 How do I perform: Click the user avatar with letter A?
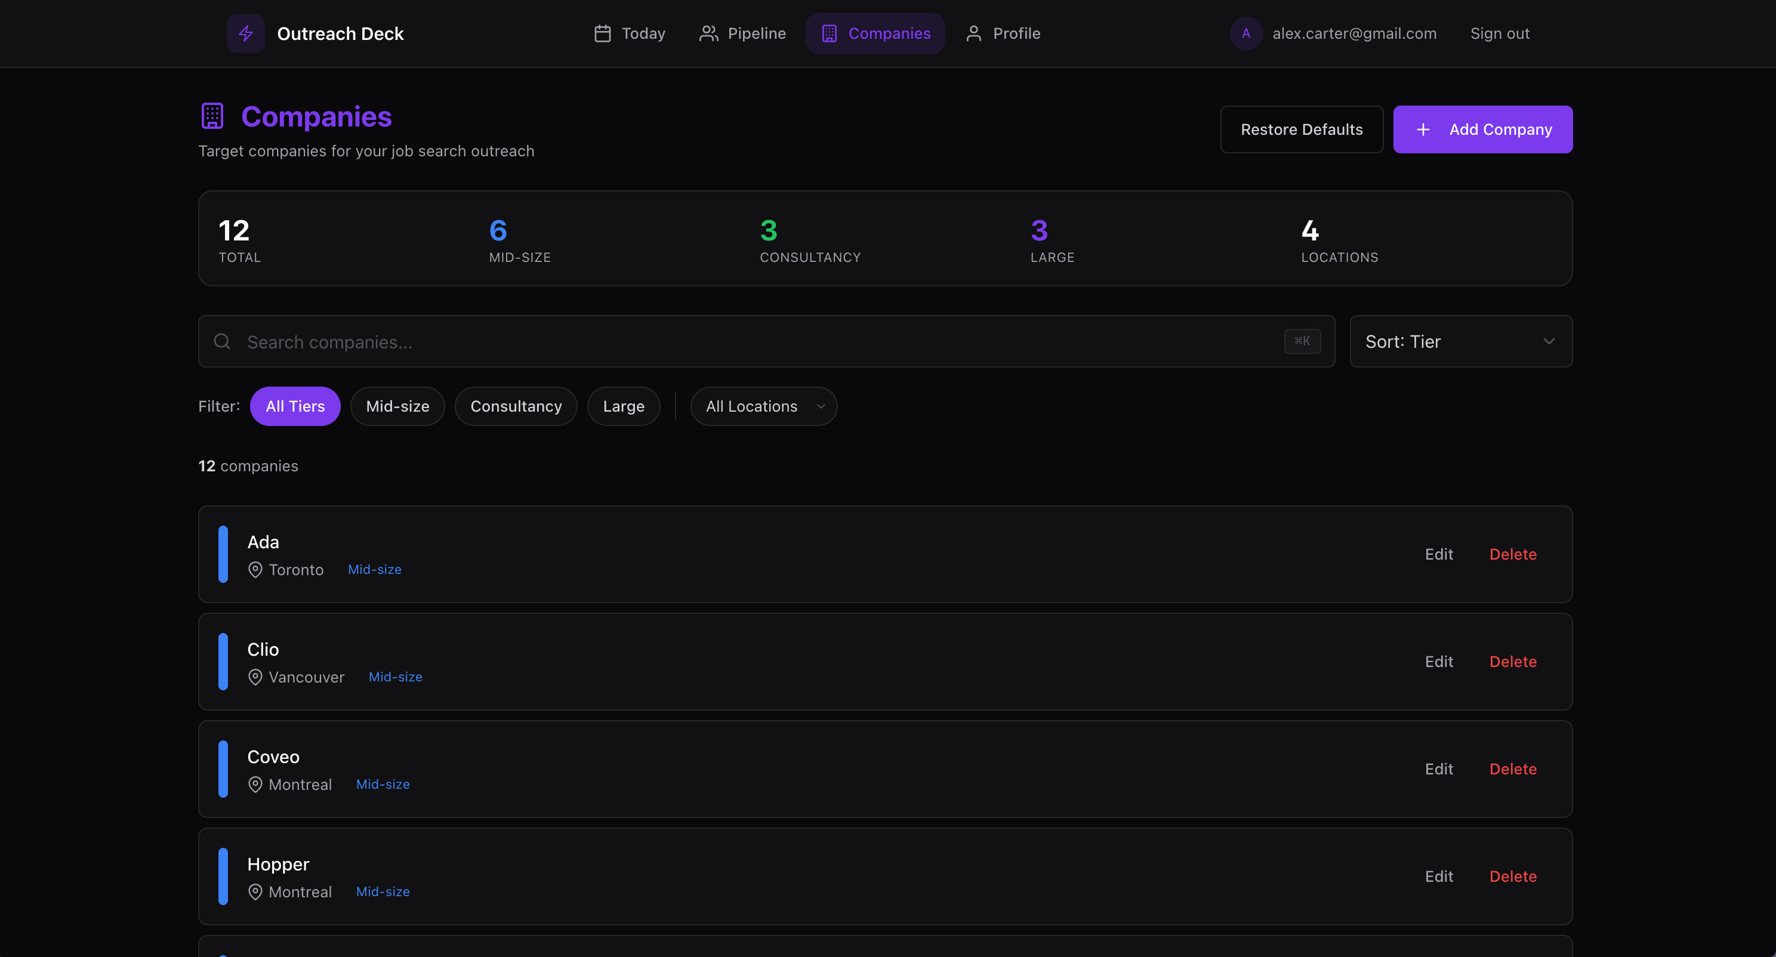pos(1246,33)
